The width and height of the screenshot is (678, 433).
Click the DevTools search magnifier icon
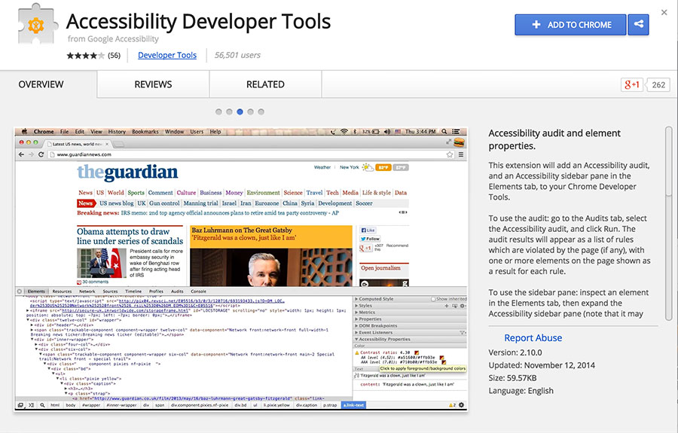tap(42, 405)
